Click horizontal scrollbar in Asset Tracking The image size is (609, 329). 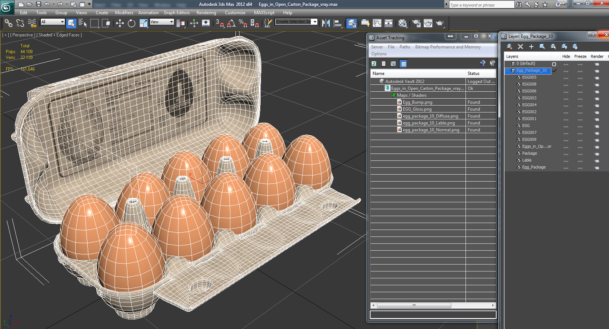point(414,306)
